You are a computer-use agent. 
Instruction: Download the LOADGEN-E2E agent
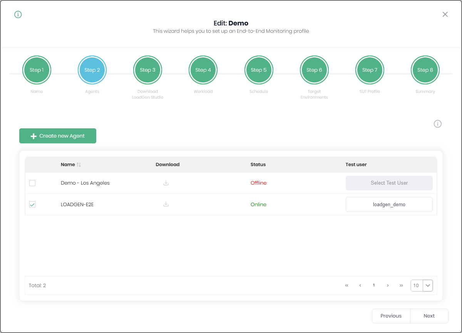pos(166,204)
